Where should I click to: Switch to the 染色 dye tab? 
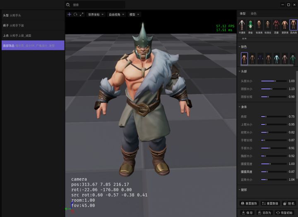click(253, 14)
